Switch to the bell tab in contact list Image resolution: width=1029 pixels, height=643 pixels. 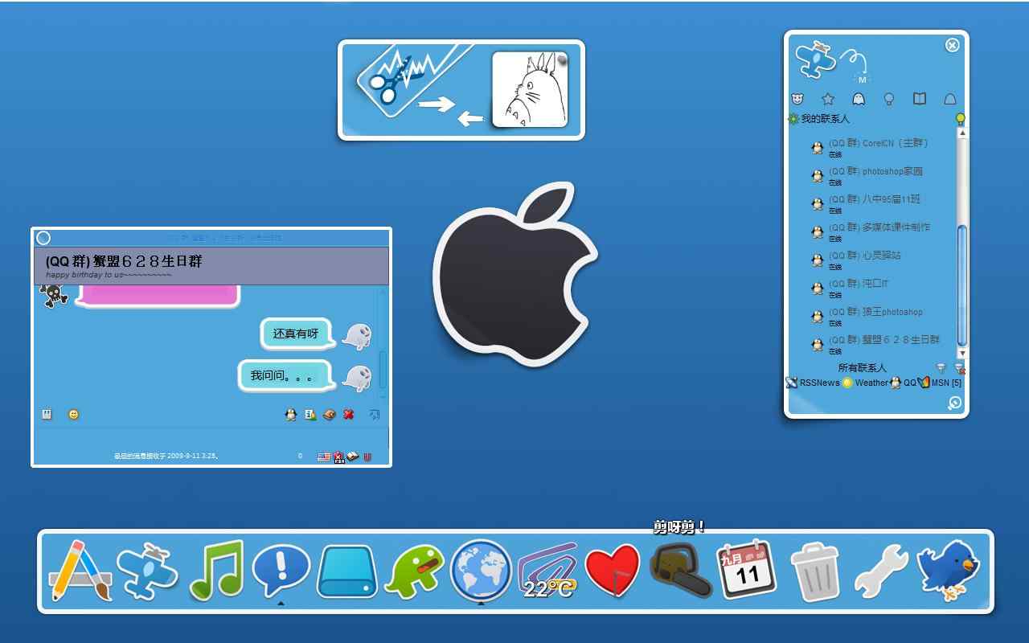point(950,99)
